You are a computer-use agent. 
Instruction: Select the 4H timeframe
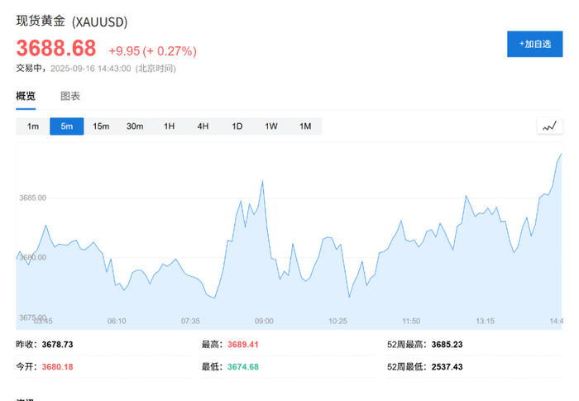(203, 127)
